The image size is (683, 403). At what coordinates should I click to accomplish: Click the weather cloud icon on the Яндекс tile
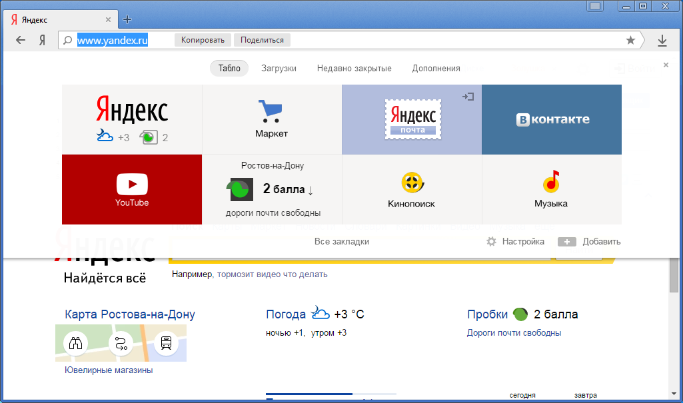pos(105,136)
